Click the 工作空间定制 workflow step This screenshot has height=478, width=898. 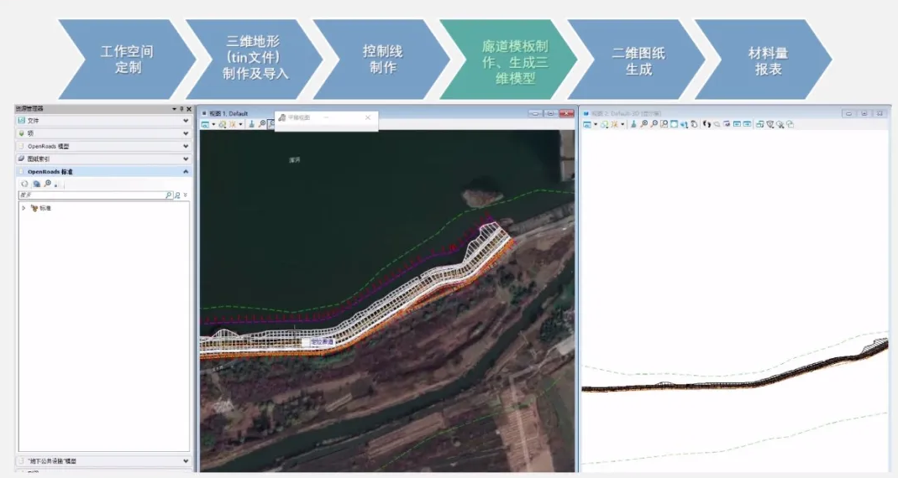127,60
